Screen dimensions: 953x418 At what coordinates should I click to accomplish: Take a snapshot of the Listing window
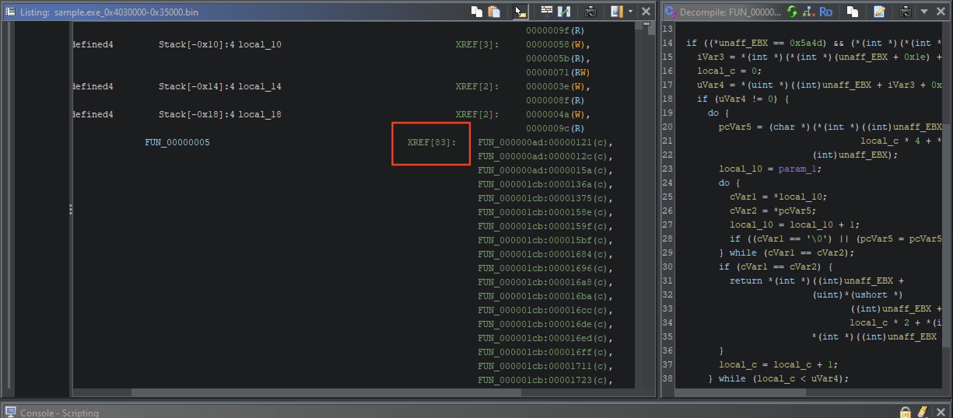(590, 12)
